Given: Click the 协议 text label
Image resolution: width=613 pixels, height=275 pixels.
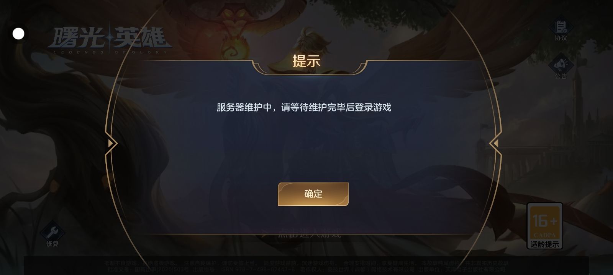Looking at the screenshot, I should point(561,38).
